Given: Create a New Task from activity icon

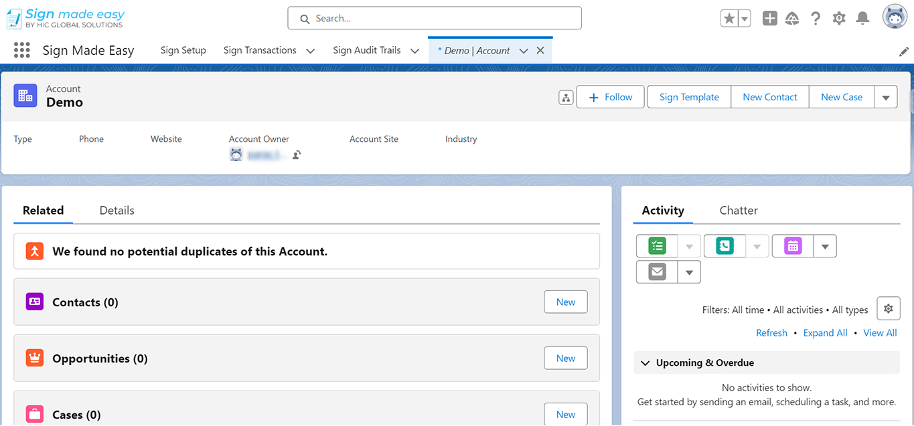Looking at the screenshot, I should coord(658,246).
